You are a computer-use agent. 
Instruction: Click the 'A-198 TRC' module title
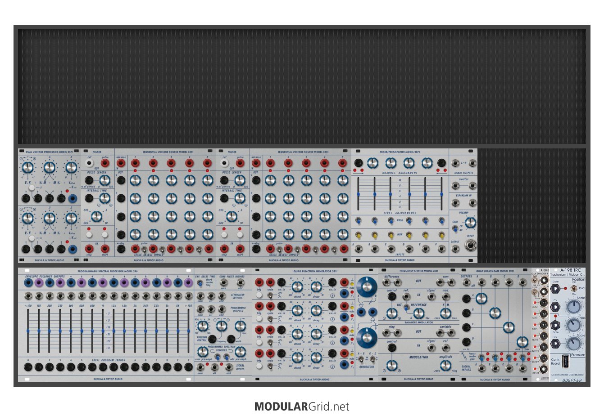click(x=570, y=270)
